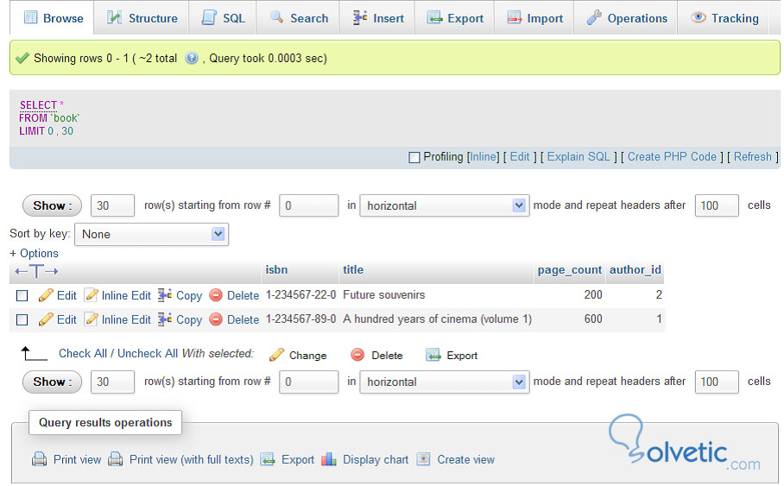Click the Print view printer icon

(x=40, y=459)
